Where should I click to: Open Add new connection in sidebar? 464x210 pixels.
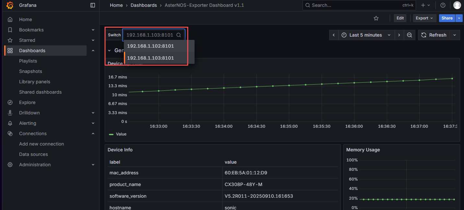tap(42, 144)
